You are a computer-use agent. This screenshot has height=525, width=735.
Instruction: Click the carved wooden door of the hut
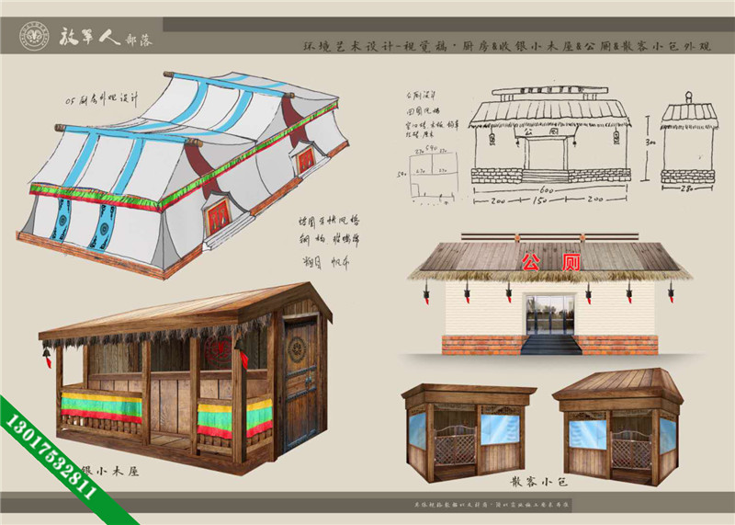coord(300,385)
